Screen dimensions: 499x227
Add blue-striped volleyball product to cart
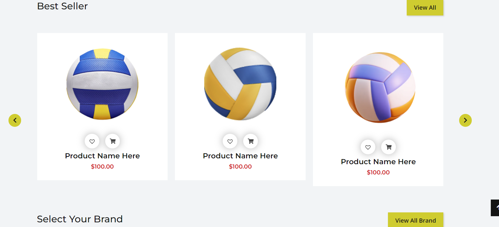click(113, 141)
